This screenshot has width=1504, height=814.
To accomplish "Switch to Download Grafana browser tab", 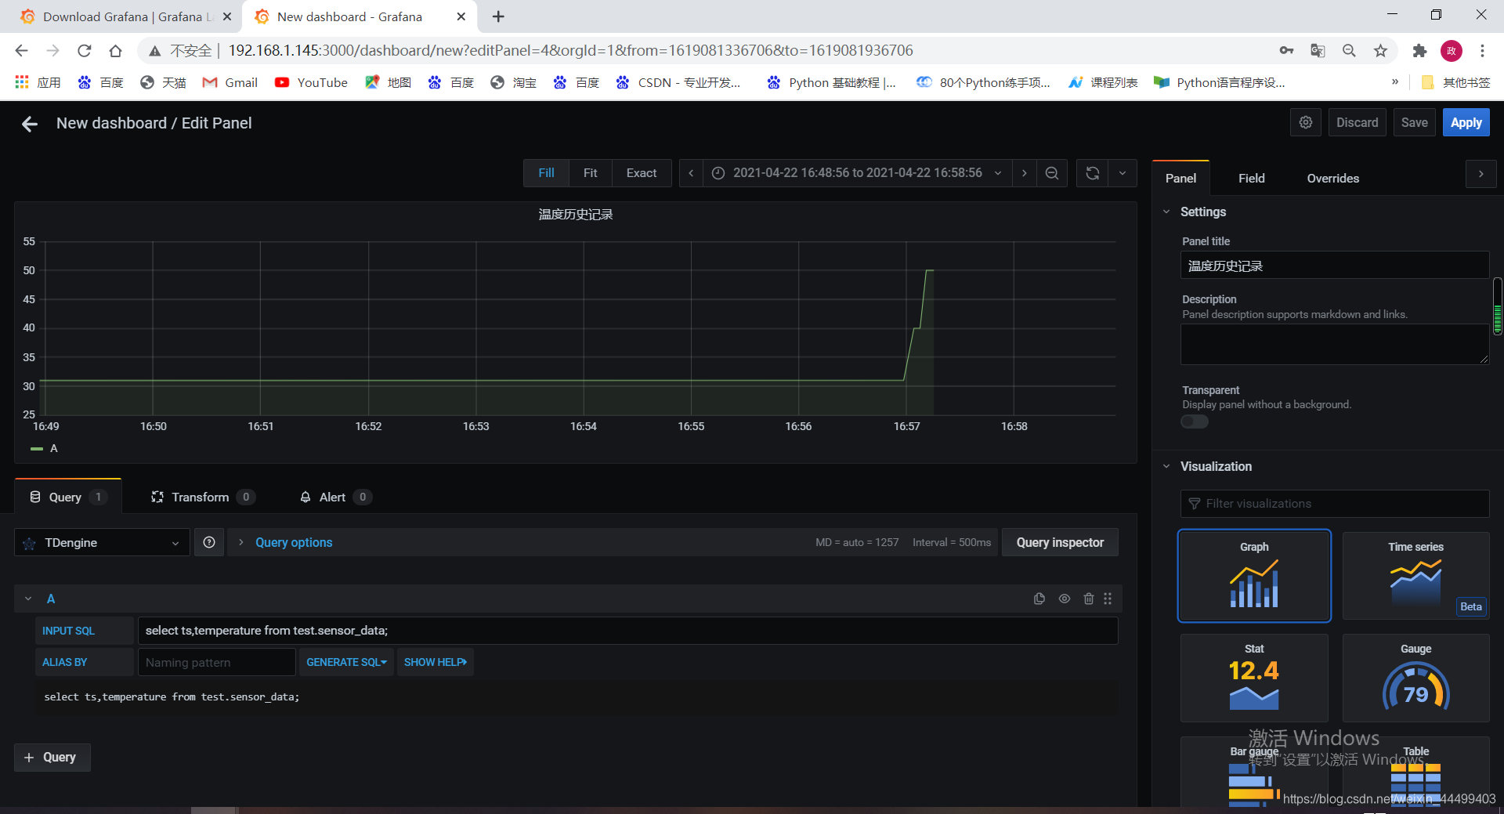I will point(125,16).
